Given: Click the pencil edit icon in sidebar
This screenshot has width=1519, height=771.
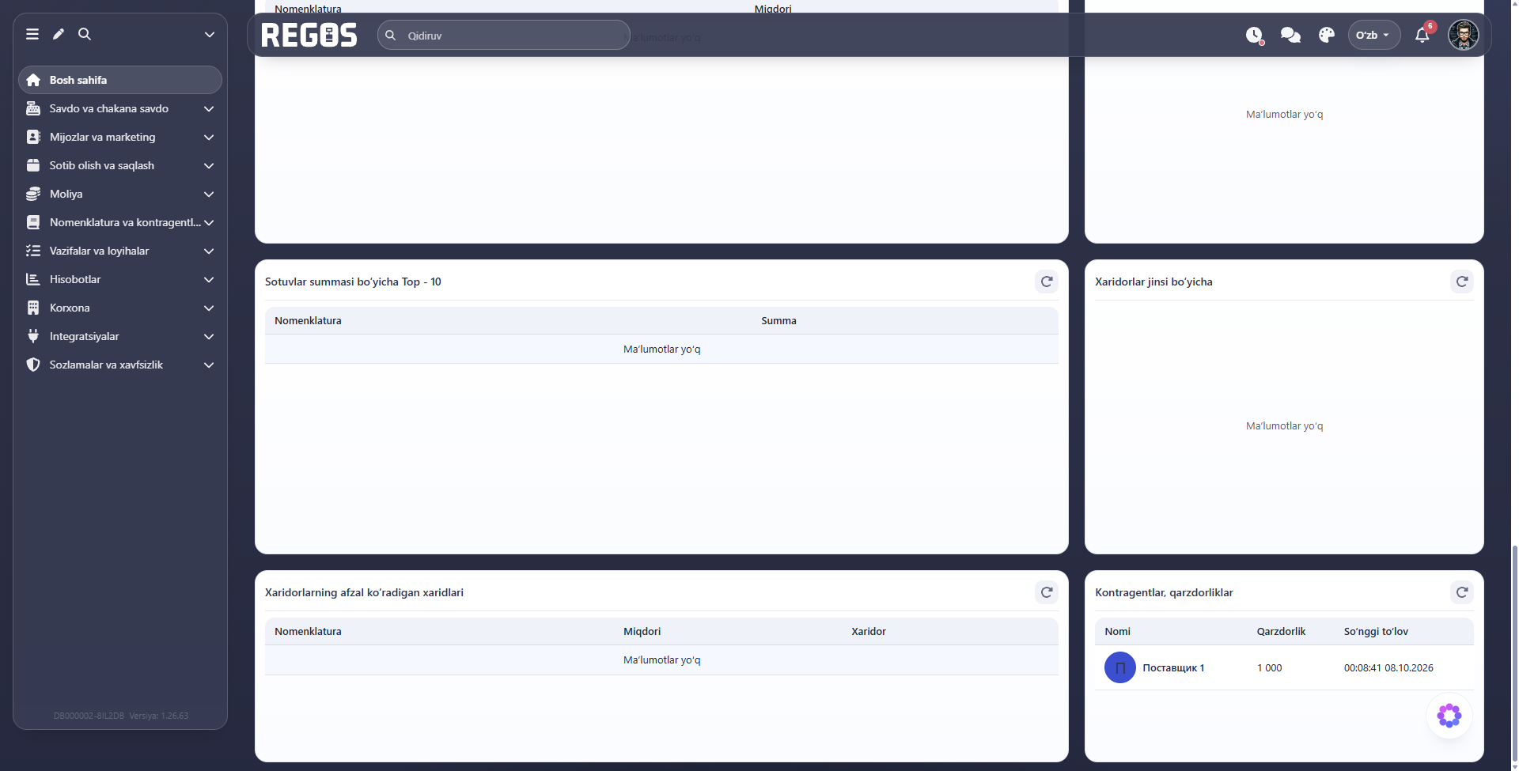Looking at the screenshot, I should point(59,34).
